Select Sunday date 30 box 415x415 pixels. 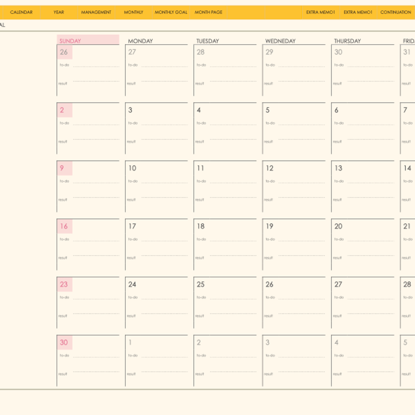(x=65, y=342)
